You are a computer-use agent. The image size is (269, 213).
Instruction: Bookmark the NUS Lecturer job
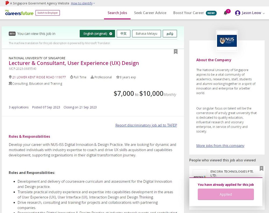tap(175, 51)
